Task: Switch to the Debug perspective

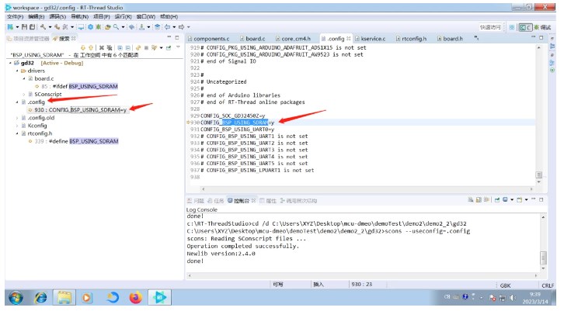Action: (x=543, y=27)
